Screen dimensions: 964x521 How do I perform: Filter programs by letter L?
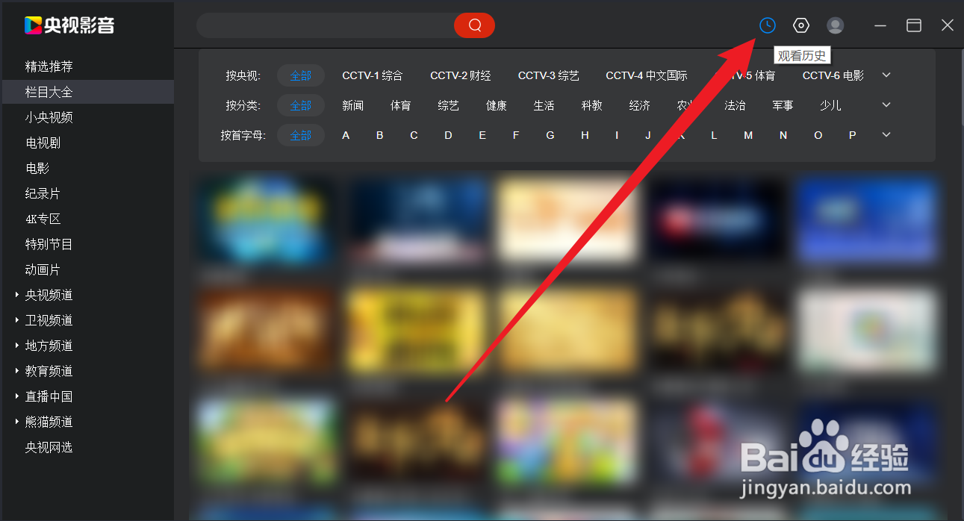[714, 135]
